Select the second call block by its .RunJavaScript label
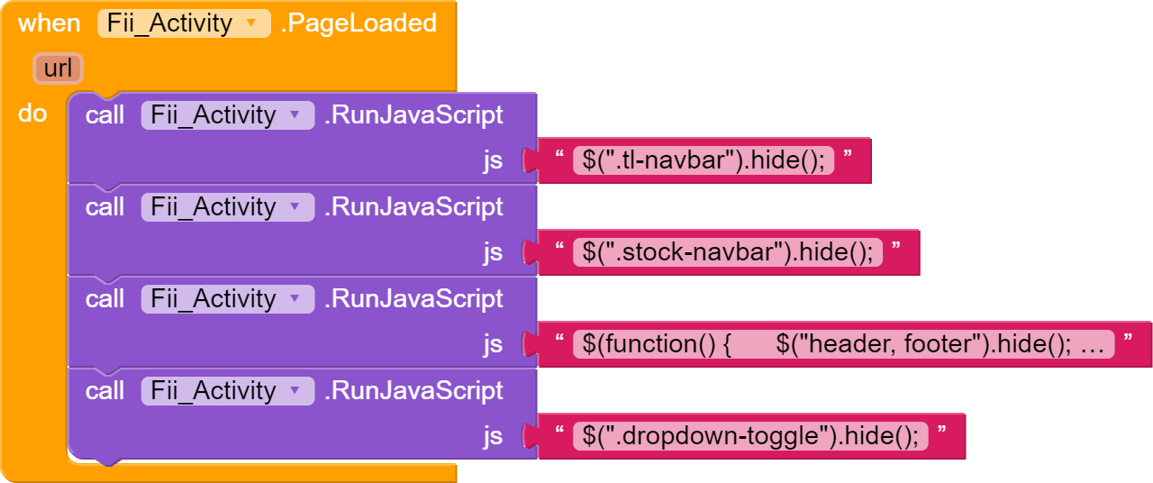 tap(413, 207)
